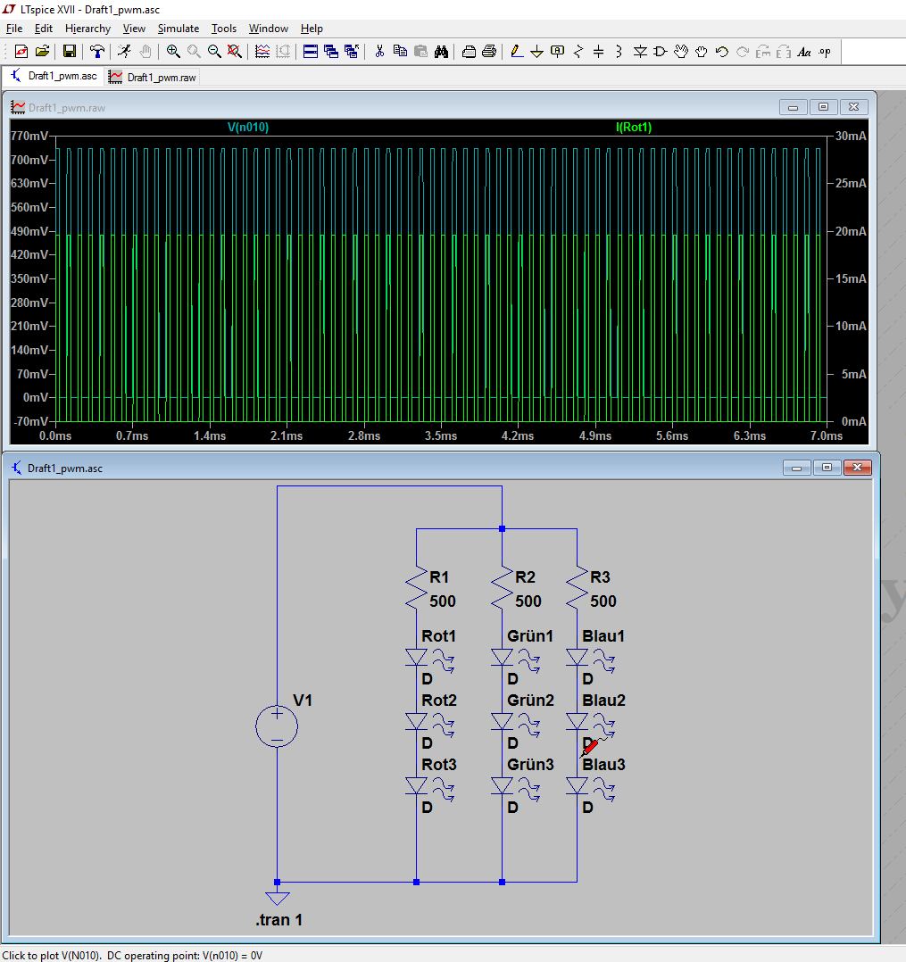Open the File menu
This screenshot has height=962, width=906.
tap(14, 29)
